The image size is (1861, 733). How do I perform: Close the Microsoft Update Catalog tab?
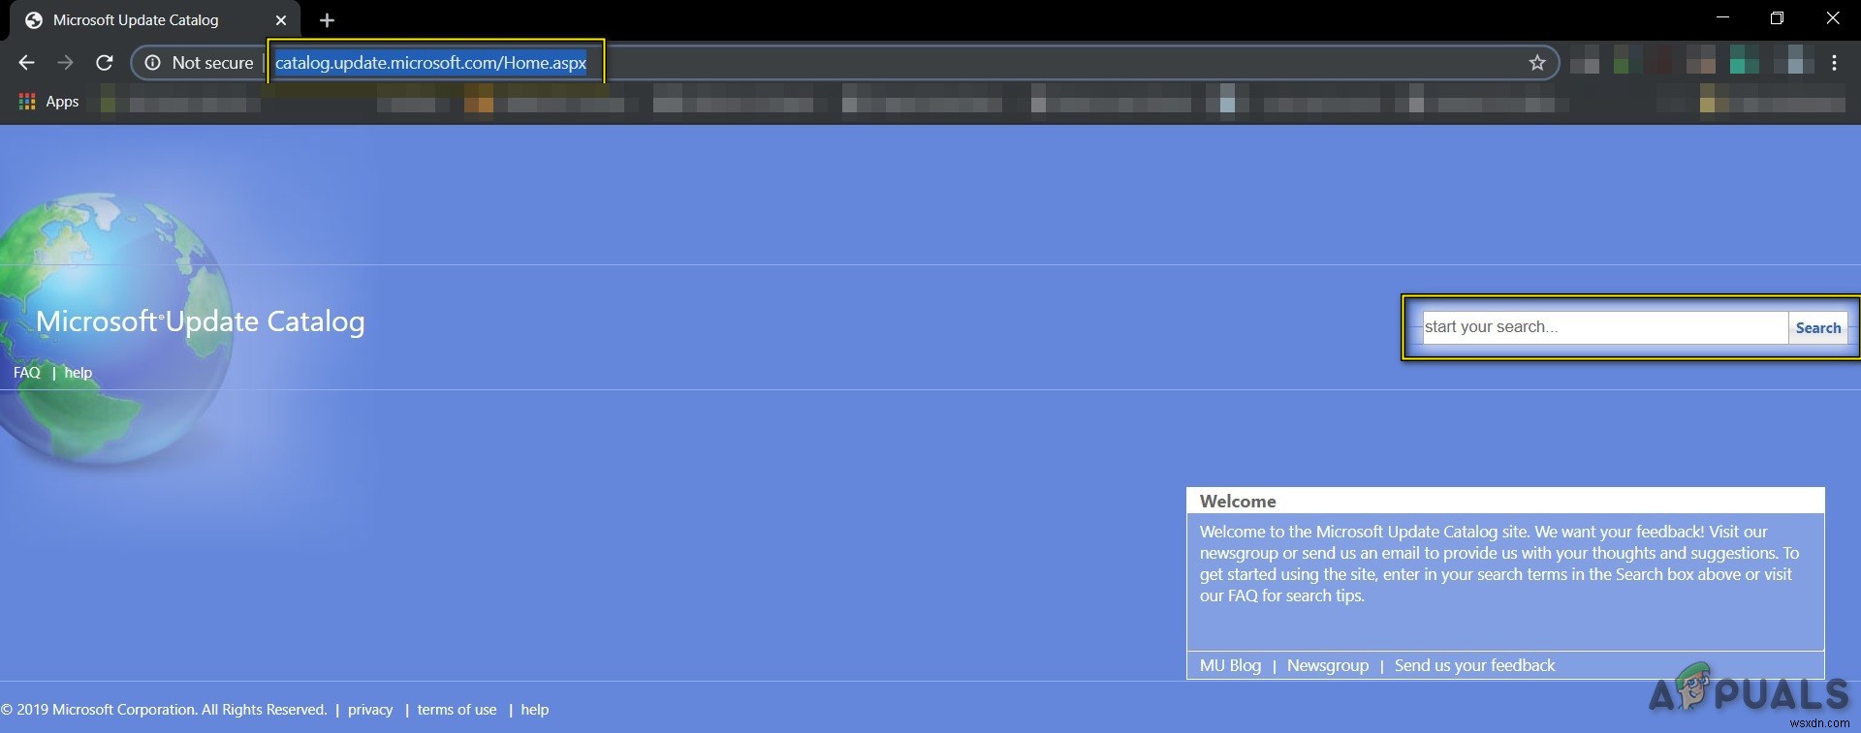(x=281, y=20)
